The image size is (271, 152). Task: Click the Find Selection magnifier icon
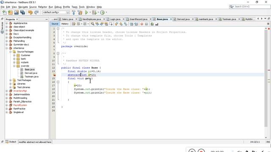[93, 24]
